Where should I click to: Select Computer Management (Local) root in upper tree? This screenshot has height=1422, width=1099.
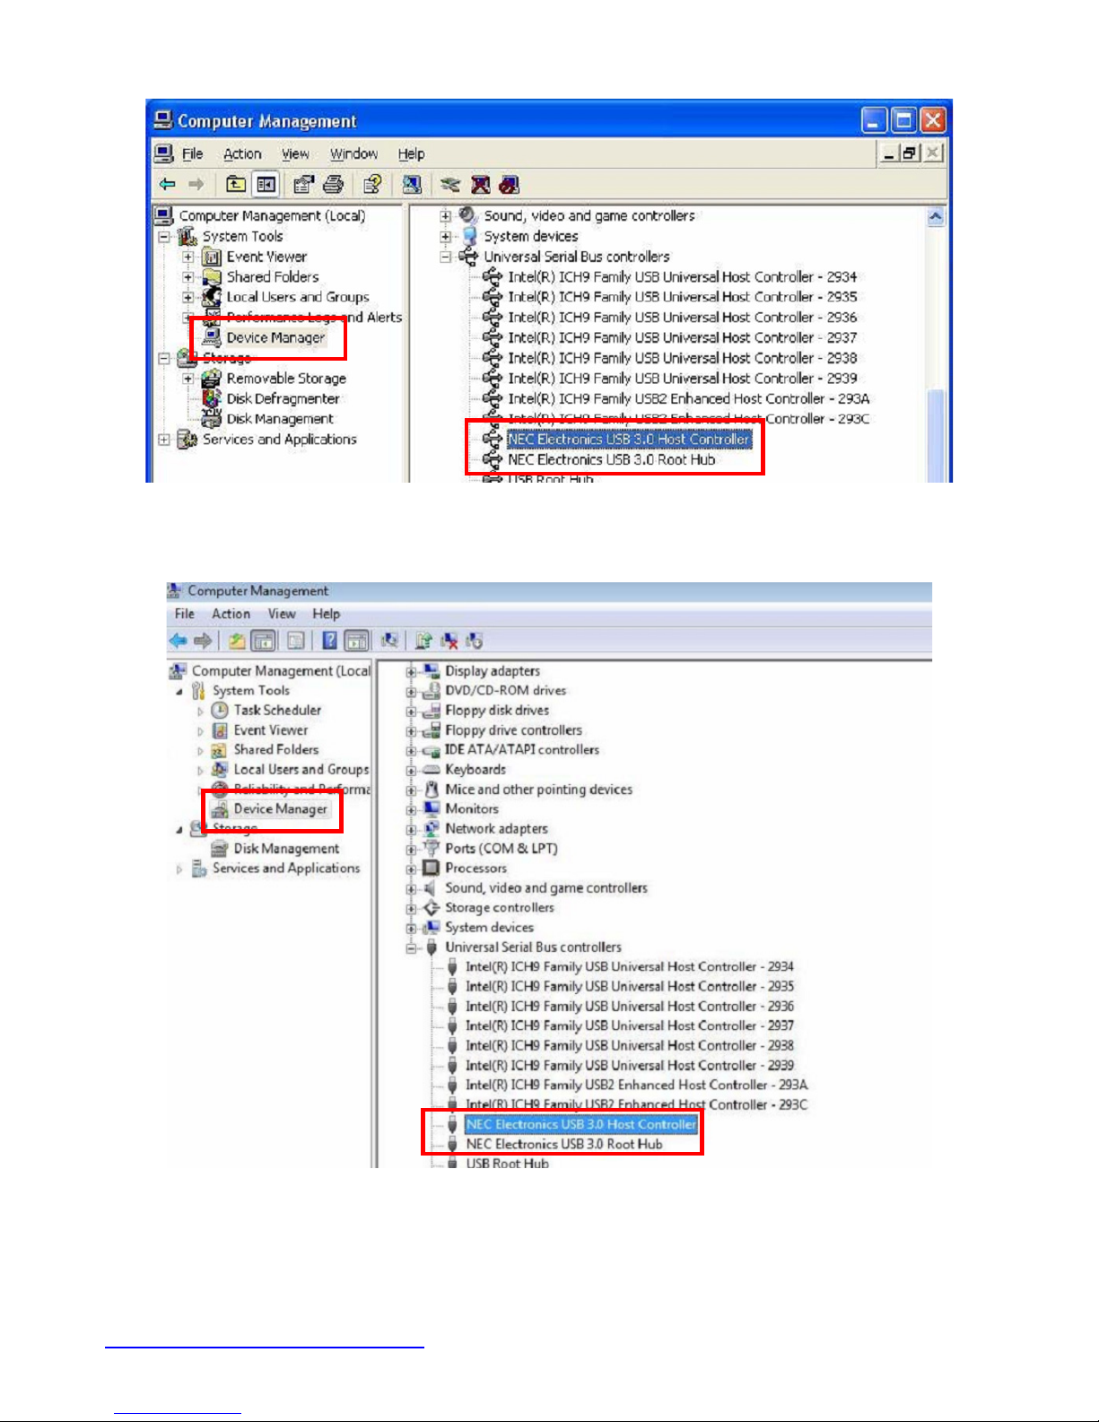click(272, 216)
